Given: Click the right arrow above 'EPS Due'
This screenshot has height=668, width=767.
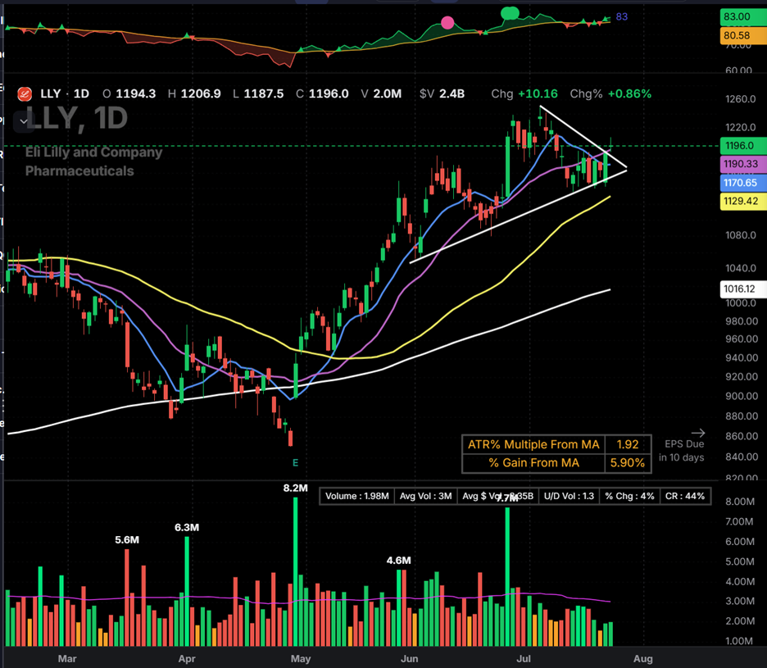Looking at the screenshot, I should point(698,433).
